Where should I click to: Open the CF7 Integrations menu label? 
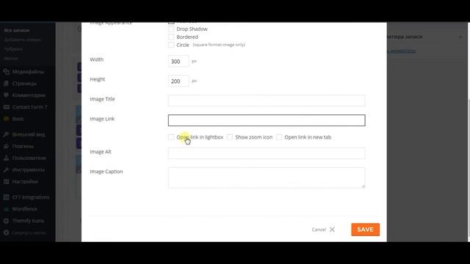tap(31, 197)
